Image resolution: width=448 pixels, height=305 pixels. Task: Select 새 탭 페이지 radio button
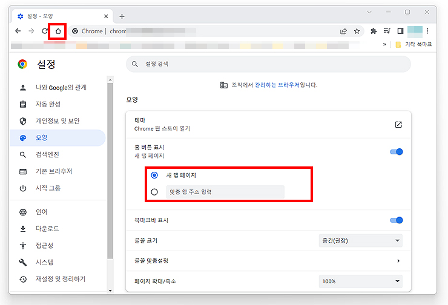(154, 175)
